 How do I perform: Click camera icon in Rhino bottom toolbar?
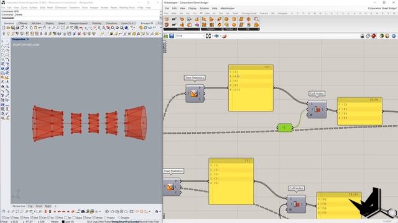click(x=83, y=212)
